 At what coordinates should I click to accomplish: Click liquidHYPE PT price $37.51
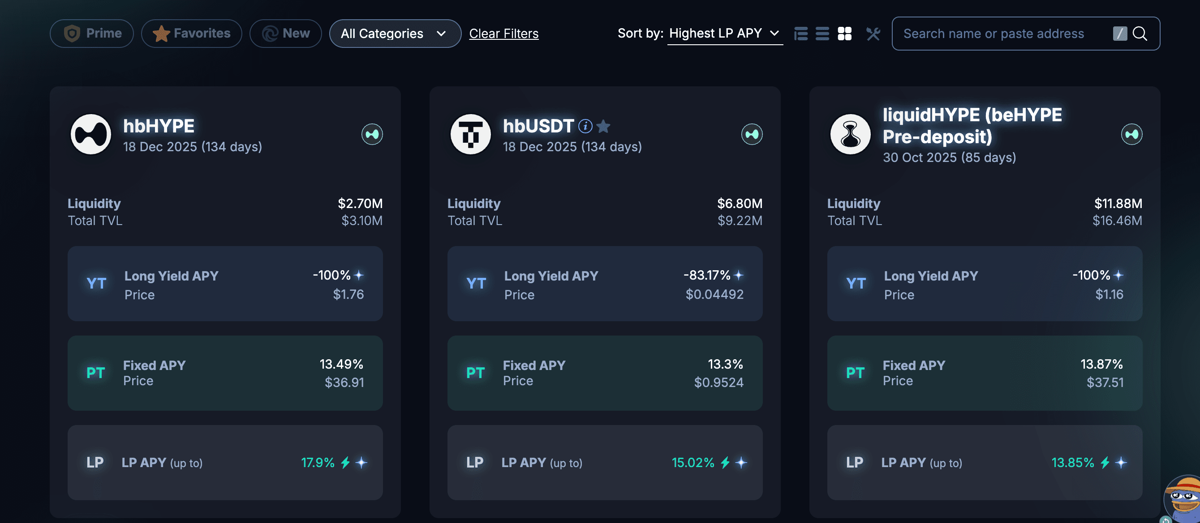click(1105, 383)
